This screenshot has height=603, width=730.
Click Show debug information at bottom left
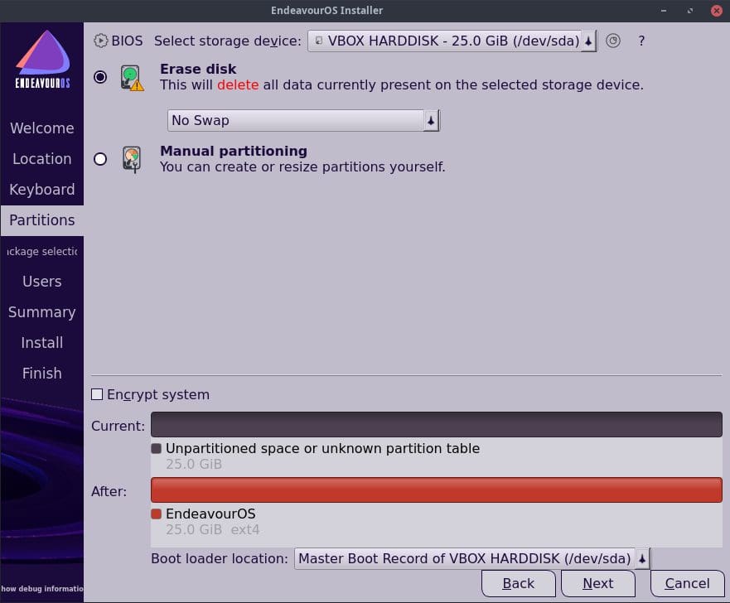42,589
